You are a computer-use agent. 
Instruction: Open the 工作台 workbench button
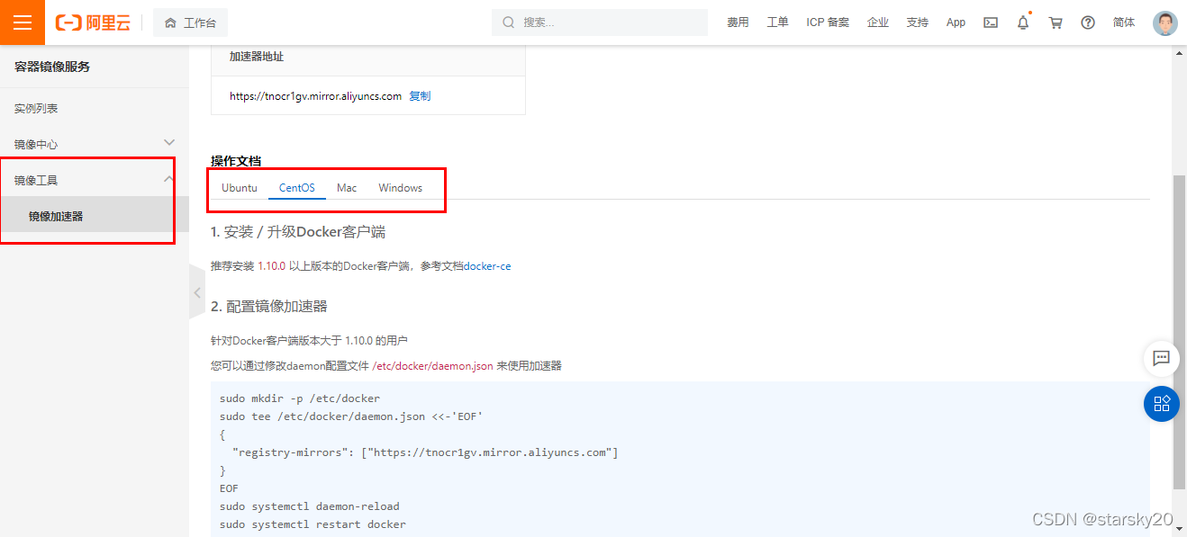click(190, 22)
